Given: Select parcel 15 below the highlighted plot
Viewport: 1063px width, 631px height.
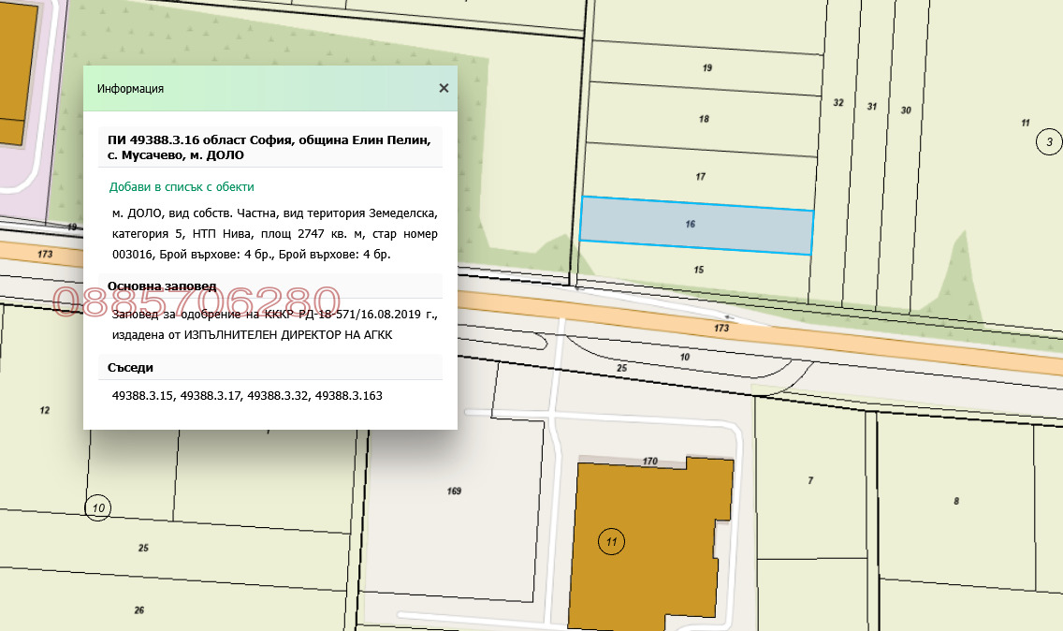Looking at the screenshot, I should point(698,270).
